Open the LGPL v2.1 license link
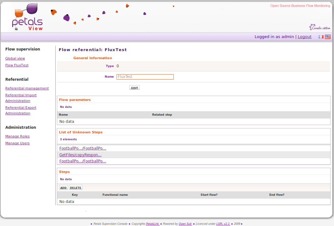The width and height of the screenshot is (334, 226). pyautogui.click(x=223, y=224)
